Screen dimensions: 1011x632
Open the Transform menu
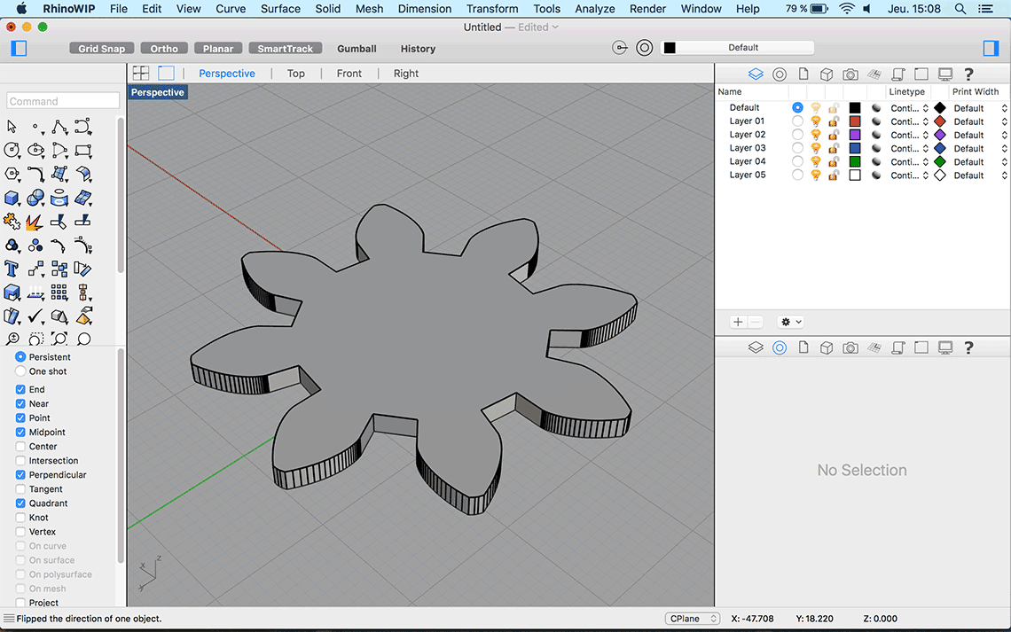[x=492, y=9]
